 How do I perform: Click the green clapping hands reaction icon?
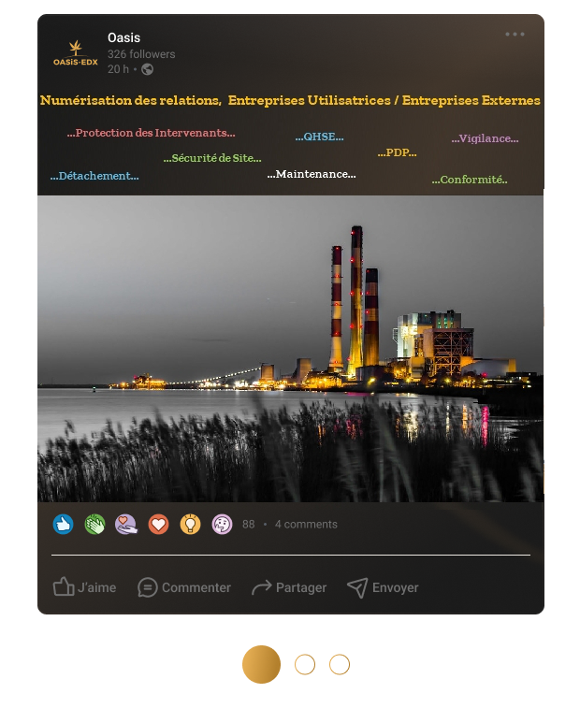94,525
